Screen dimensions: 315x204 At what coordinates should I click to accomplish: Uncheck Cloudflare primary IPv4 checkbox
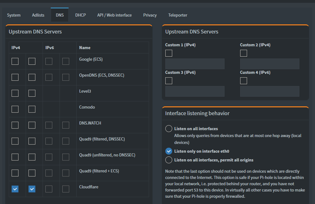[x=15, y=189]
